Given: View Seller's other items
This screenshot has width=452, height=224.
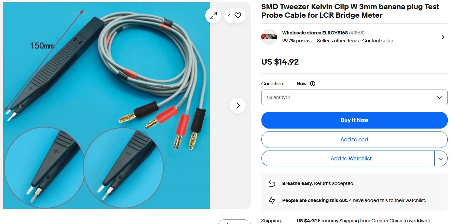Looking at the screenshot, I should pyautogui.click(x=338, y=41).
